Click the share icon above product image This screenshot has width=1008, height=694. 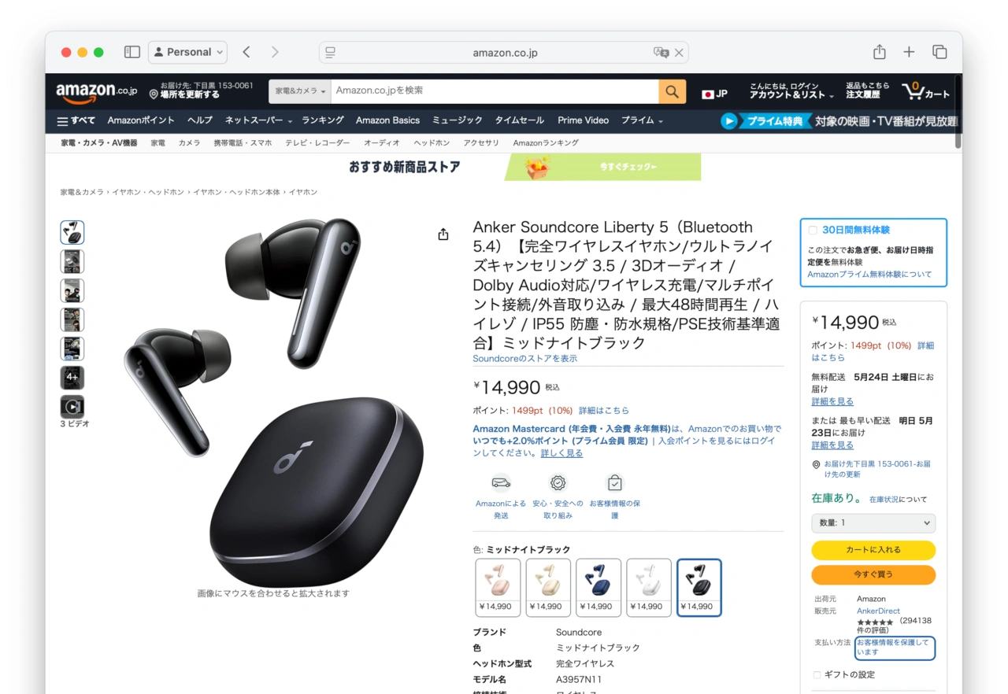point(443,234)
